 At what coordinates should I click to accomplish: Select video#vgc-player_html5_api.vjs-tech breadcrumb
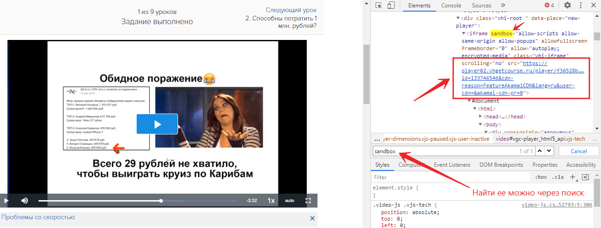tap(541, 139)
